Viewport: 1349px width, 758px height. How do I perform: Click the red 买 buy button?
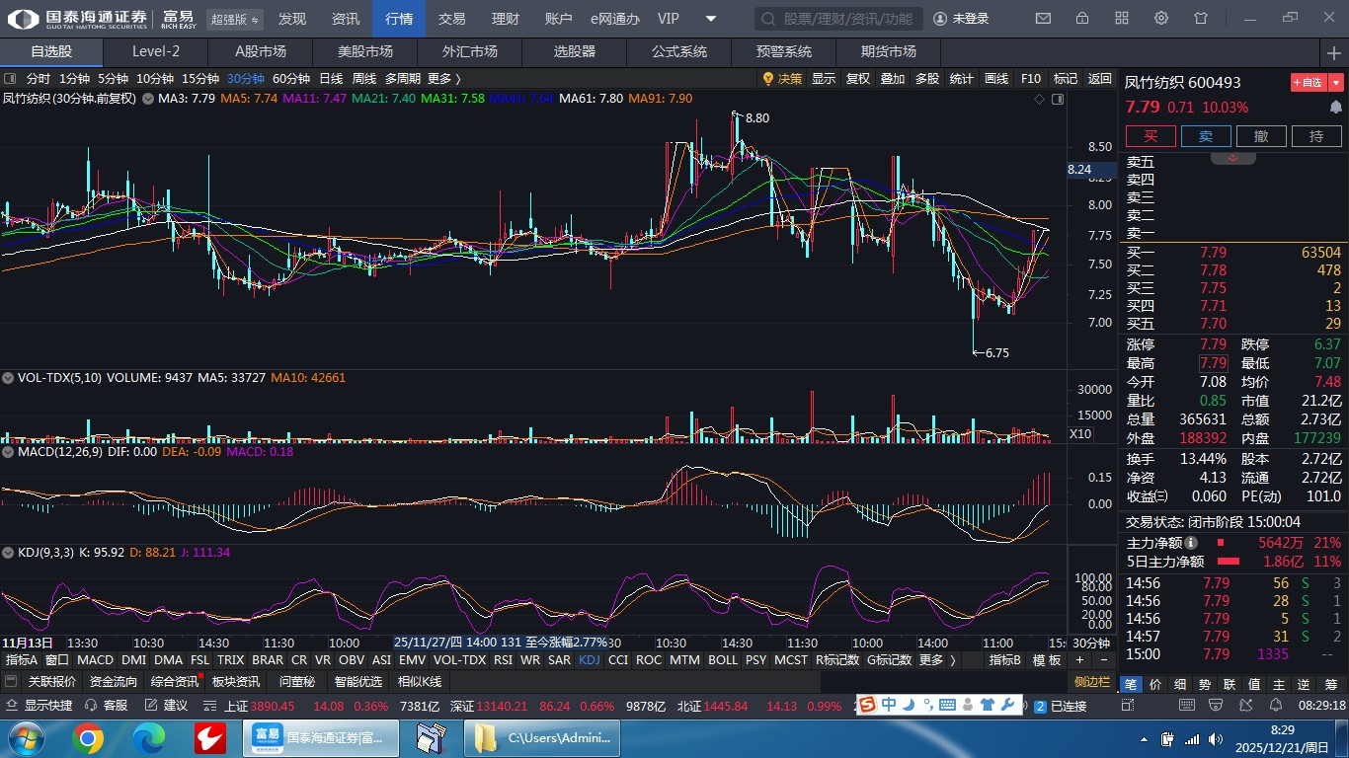1151,136
